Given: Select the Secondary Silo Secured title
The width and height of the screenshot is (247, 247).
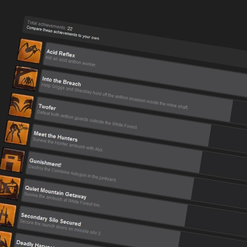Looking at the screenshot, I should (x=51, y=219).
